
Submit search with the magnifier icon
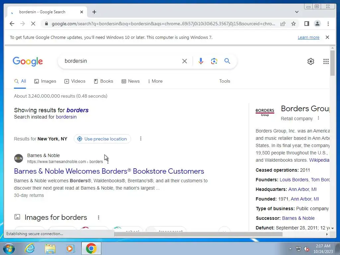click(x=227, y=61)
